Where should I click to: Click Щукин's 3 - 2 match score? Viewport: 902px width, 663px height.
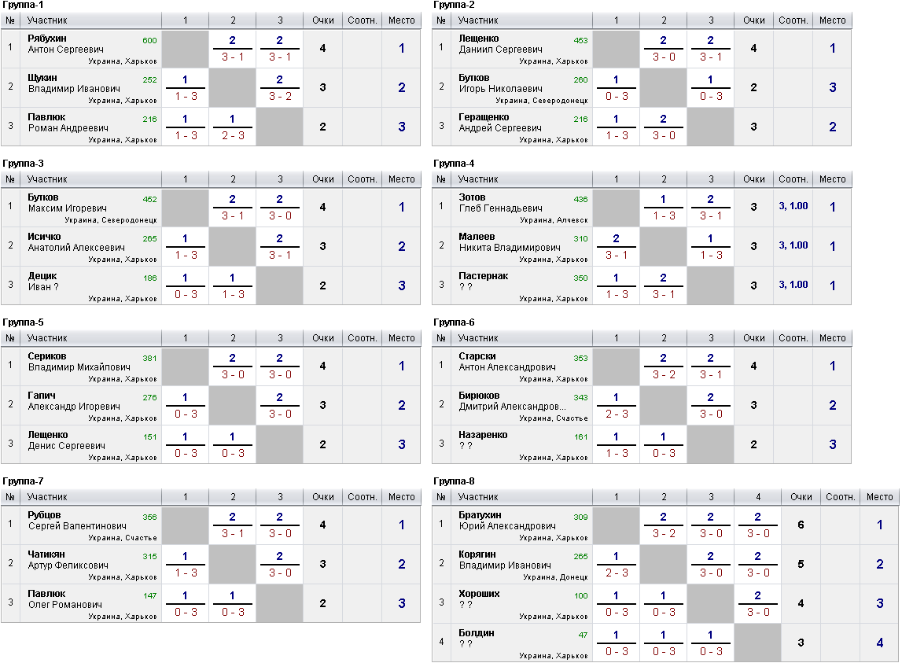[x=280, y=96]
